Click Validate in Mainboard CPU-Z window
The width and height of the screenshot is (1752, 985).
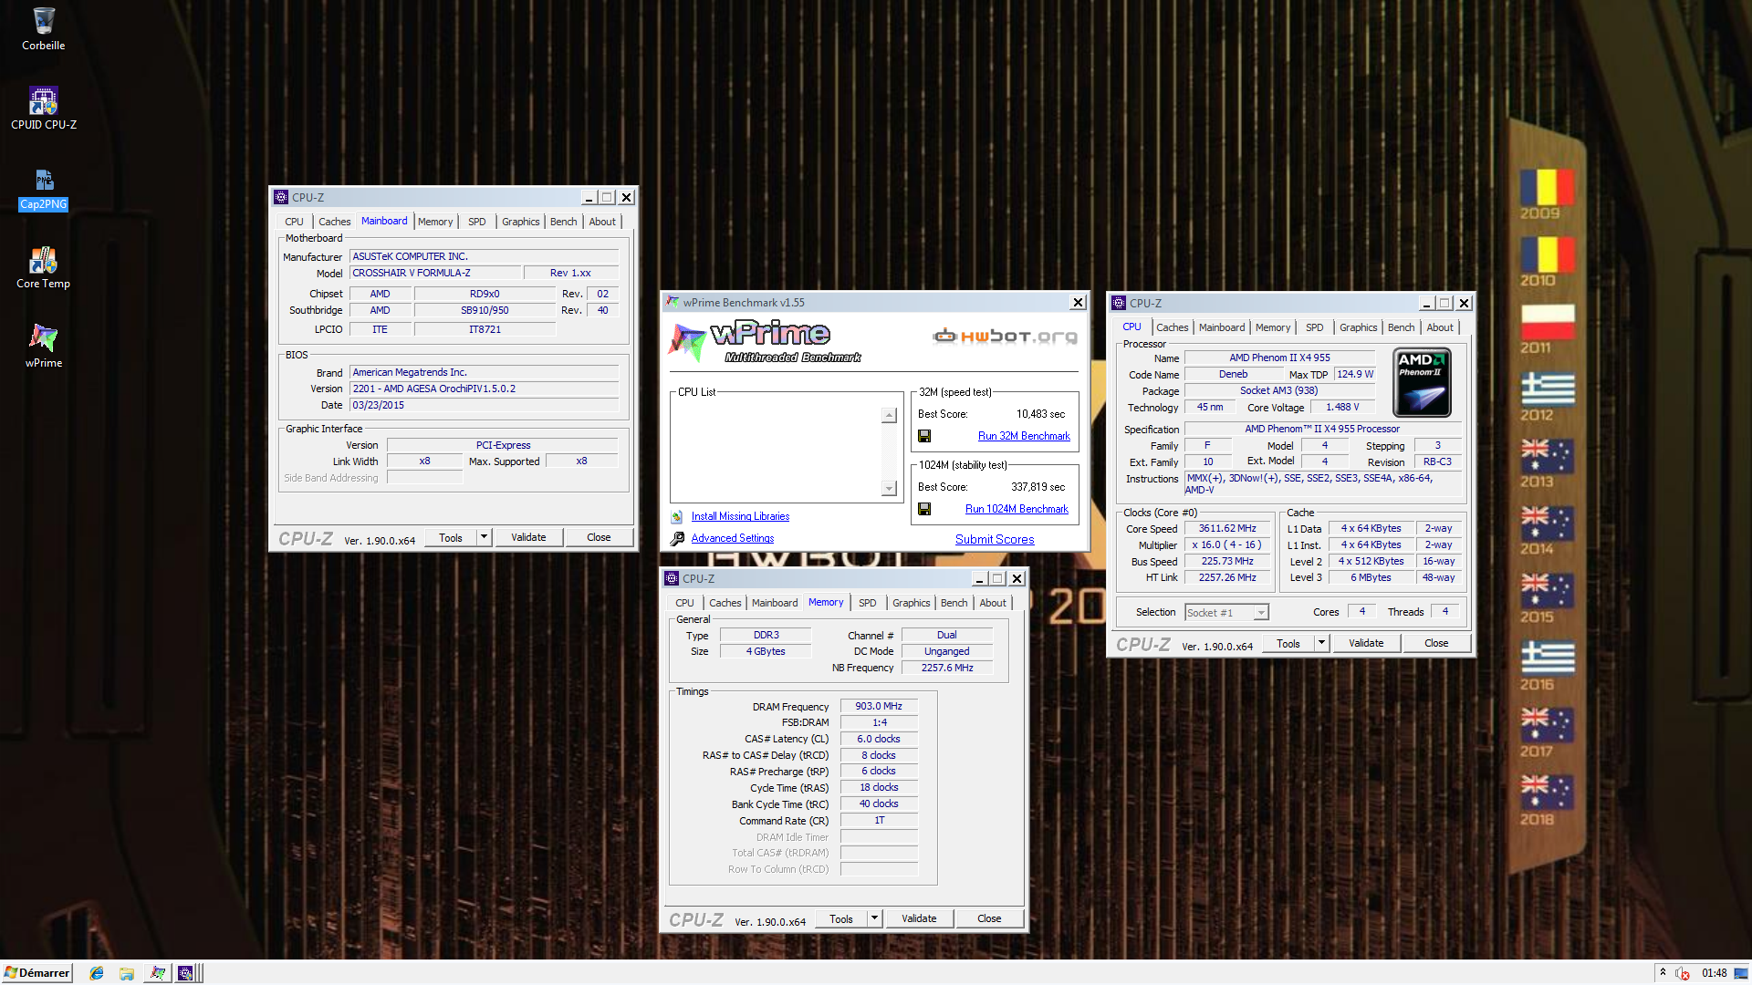[528, 537]
